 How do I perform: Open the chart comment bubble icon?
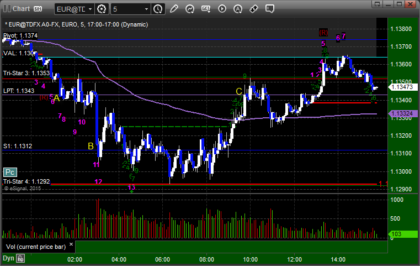tap(270, 9)
